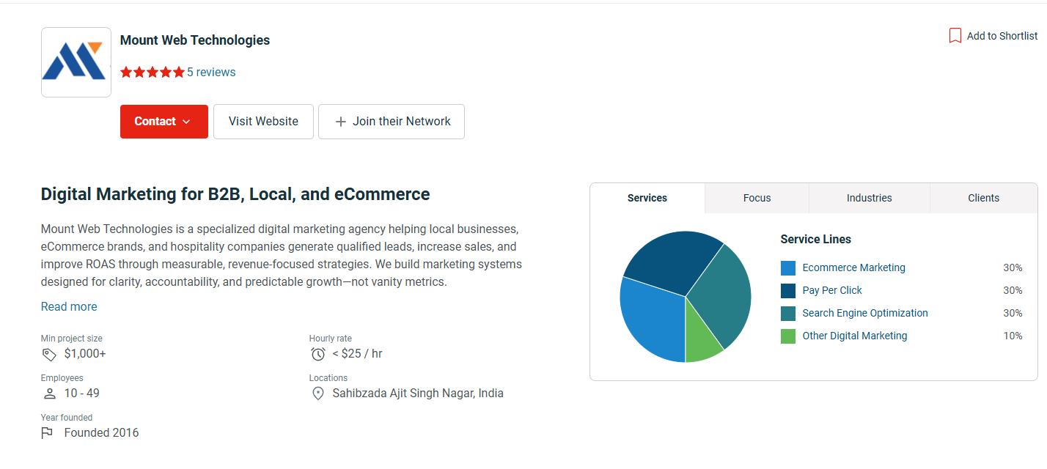Click the clock icon beside hourly rate

pos(318,354)
